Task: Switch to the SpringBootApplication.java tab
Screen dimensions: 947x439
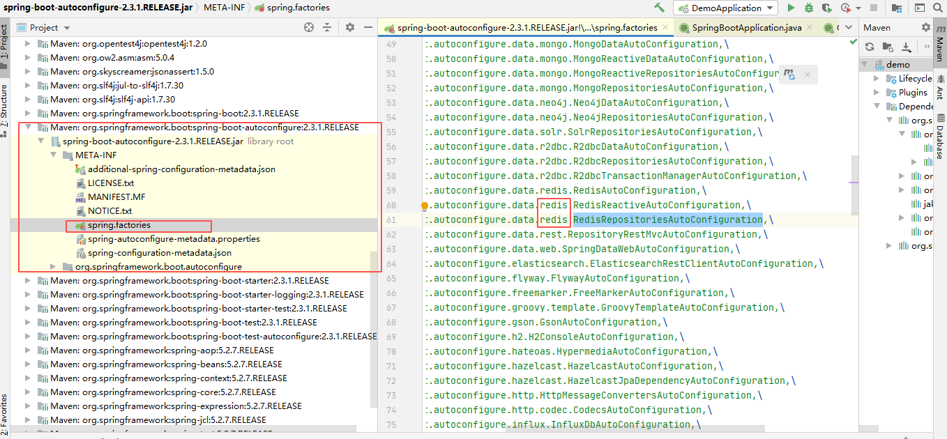Action: (x=746, y=28)
